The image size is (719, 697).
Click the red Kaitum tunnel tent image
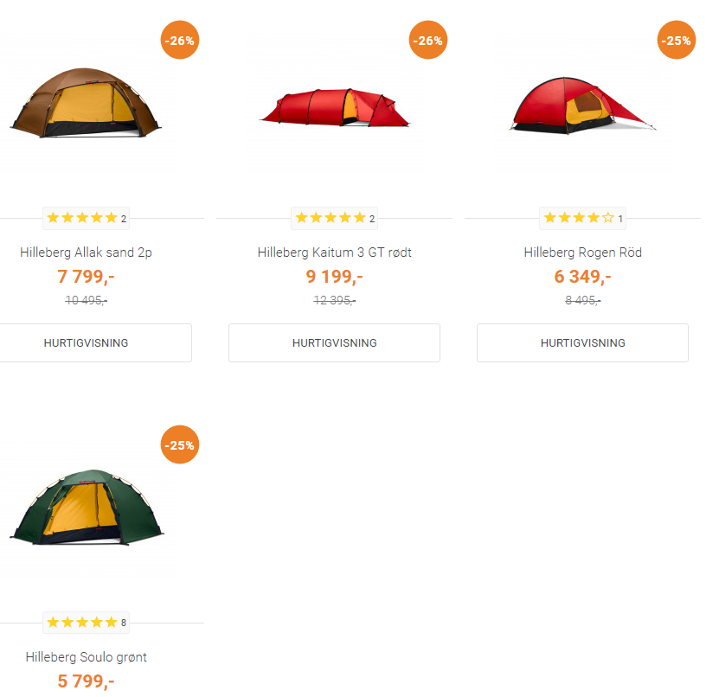tap(334, 107)
